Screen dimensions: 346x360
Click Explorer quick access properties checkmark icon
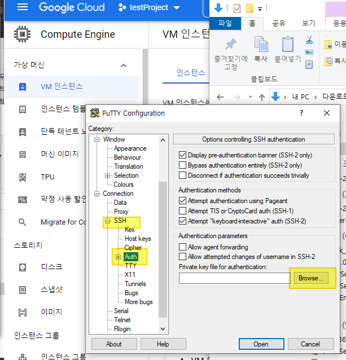coord(236,8)
